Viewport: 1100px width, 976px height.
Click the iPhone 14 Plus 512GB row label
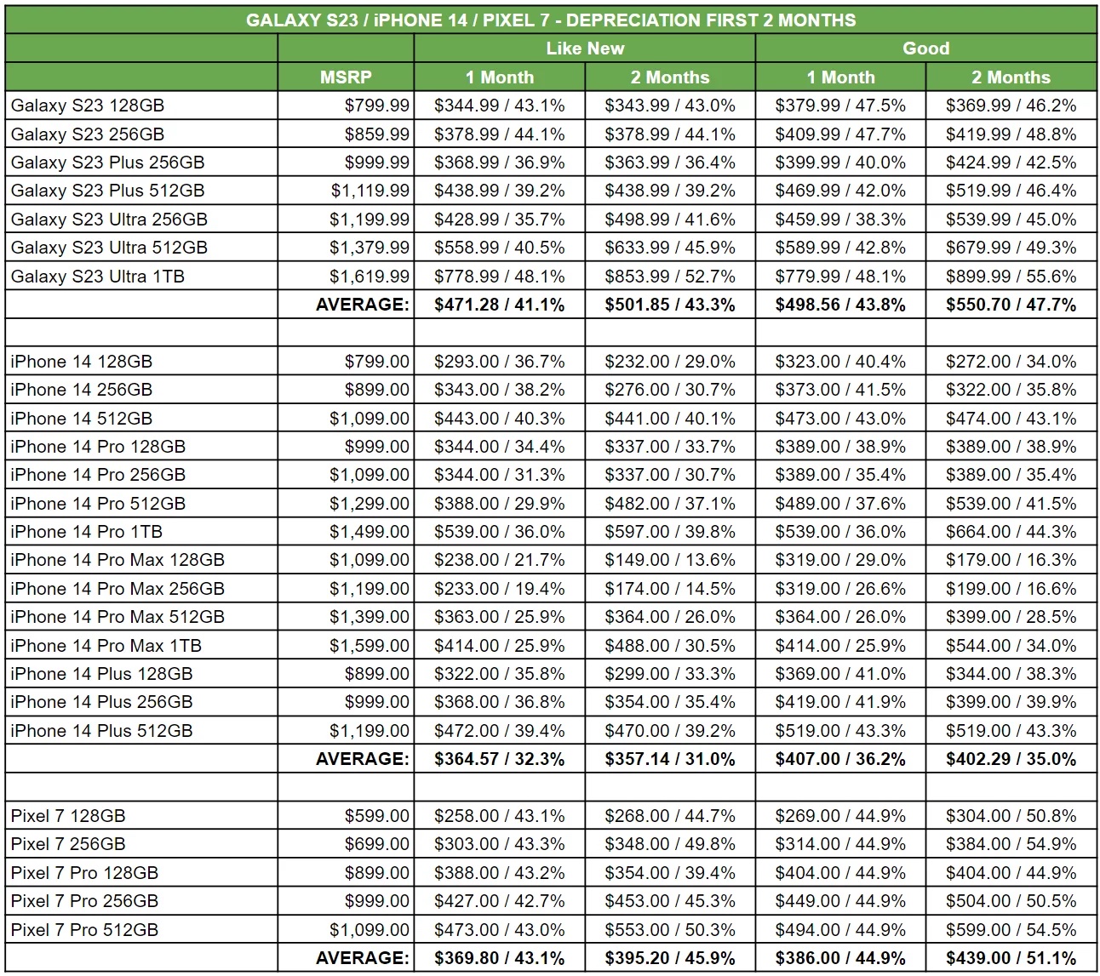[x=101, y=731]
